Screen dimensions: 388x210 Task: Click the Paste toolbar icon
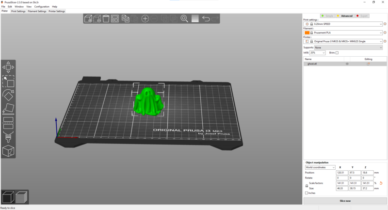point(134,19)
